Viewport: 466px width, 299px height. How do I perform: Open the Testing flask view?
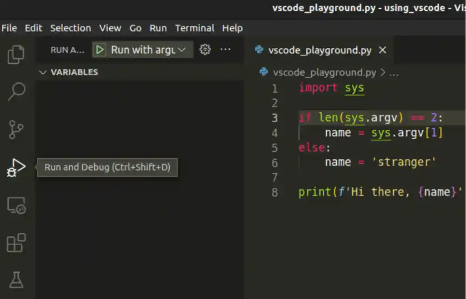(x=16, y=279)
